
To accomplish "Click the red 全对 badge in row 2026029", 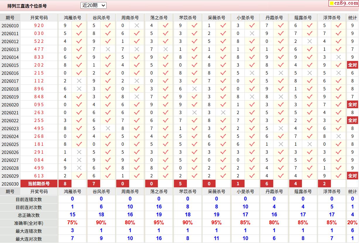I will 353,176.
